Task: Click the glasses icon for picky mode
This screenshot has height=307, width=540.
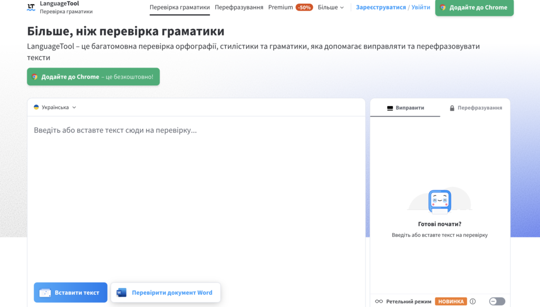Action: pyautogui.click(x=379, y=302)
